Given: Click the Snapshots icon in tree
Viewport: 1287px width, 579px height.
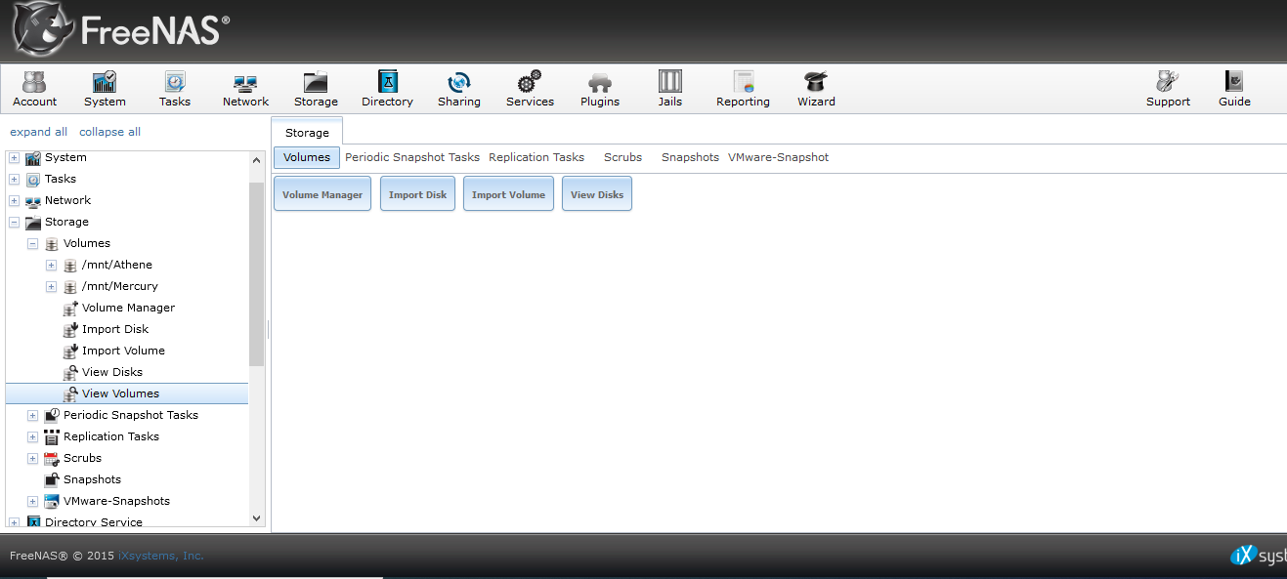Looking at the screenshot, I should (x=52, y=479).
